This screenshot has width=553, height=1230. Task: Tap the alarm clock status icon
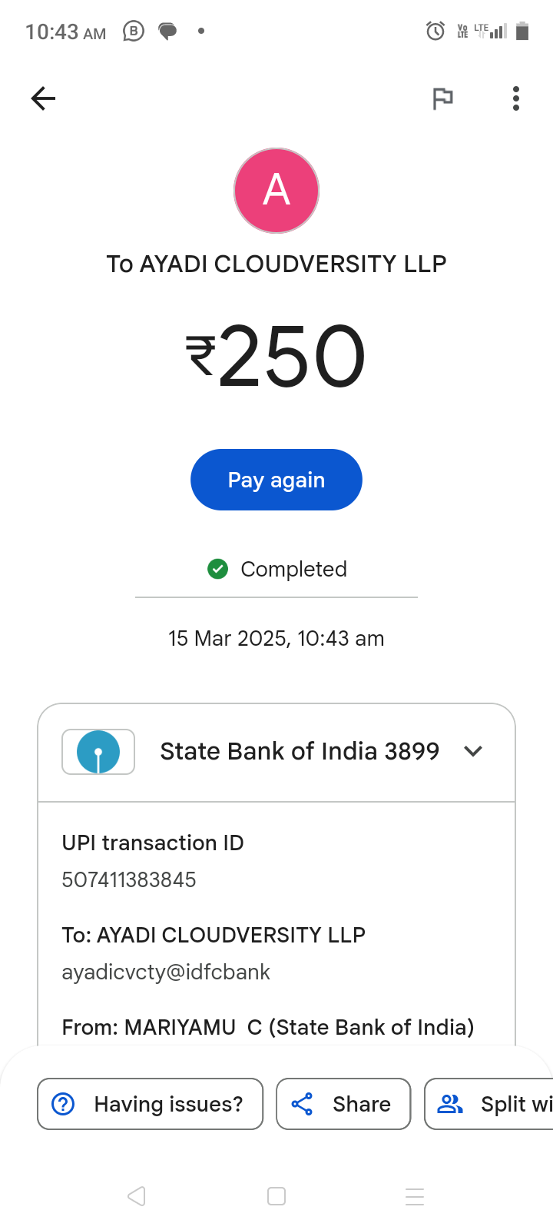(435, 31)
